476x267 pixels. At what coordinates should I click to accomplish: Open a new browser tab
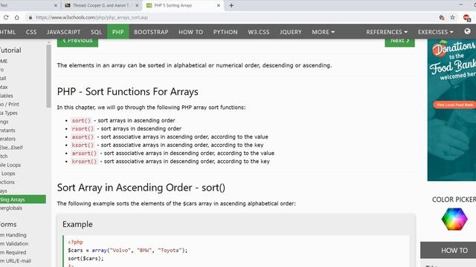231,5
